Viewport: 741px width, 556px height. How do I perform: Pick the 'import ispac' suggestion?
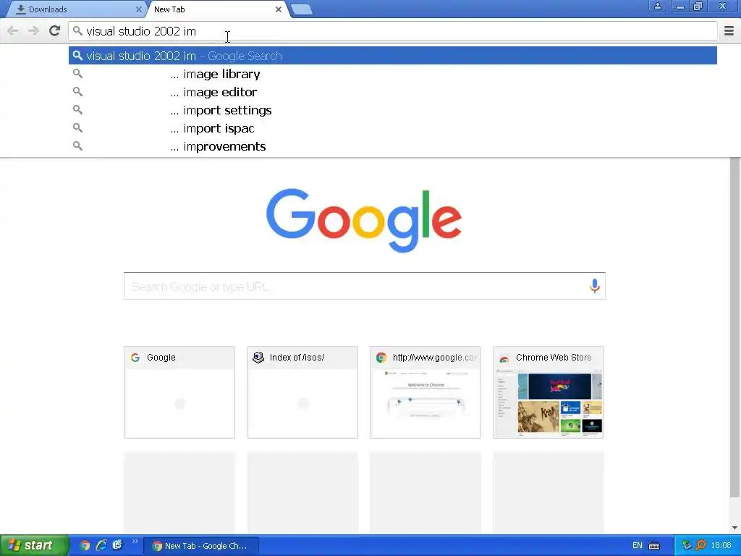click(x=393, y=128)
